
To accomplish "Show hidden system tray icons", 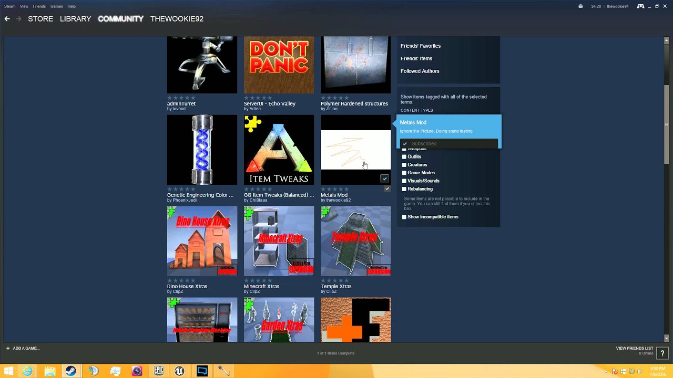I will pyautogui.click(x=606, y=371).
